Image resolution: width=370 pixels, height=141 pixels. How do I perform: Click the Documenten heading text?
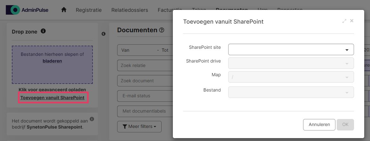(x=137, y=30)
